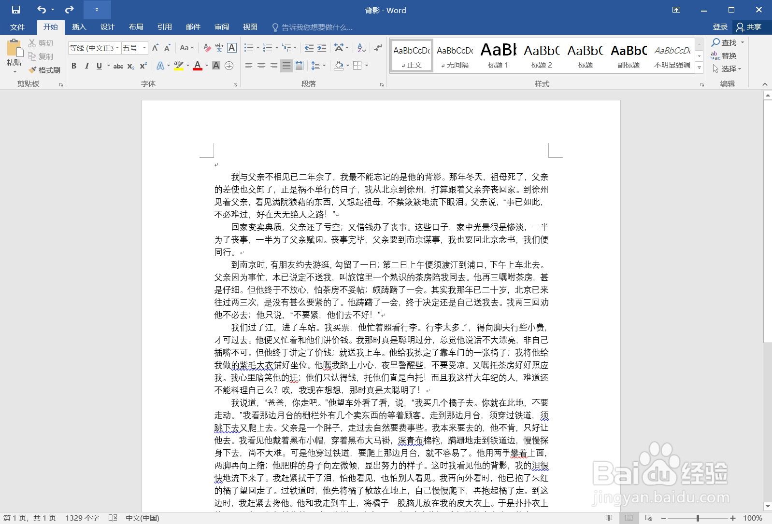Switch to the 布局 tab
Viewport: 772px width, 524px height.
(136, 27)
